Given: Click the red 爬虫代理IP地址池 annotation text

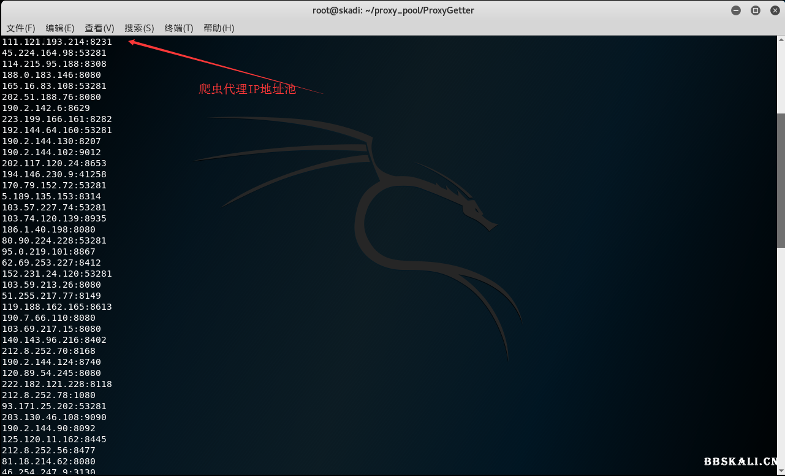Looking at the screenshot, I should coord(248,90).
